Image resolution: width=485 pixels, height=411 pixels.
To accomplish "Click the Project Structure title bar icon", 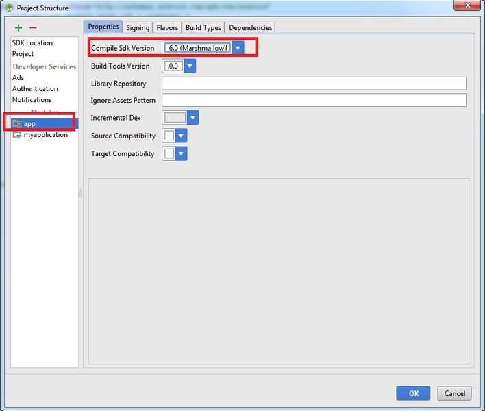I will click(10, 8).
